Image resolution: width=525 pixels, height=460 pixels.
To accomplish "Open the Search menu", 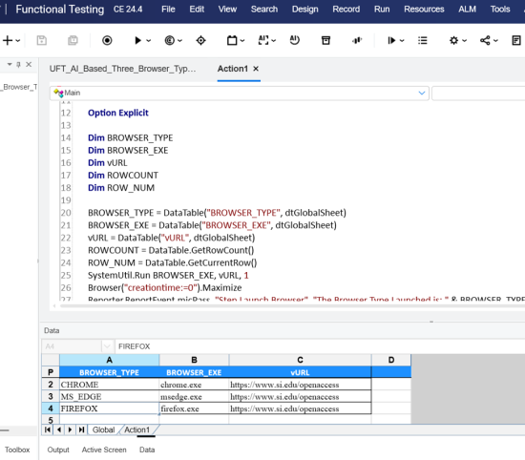I will (x=264, y=9).
